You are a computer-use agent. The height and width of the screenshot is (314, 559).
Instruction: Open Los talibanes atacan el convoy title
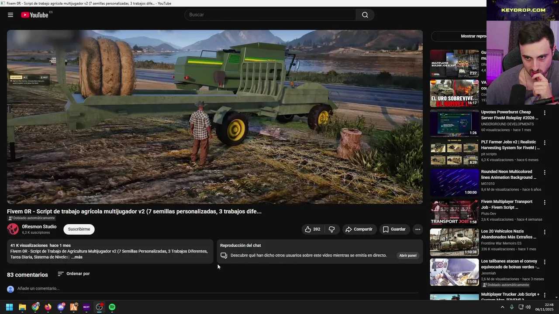click(510, 264)
